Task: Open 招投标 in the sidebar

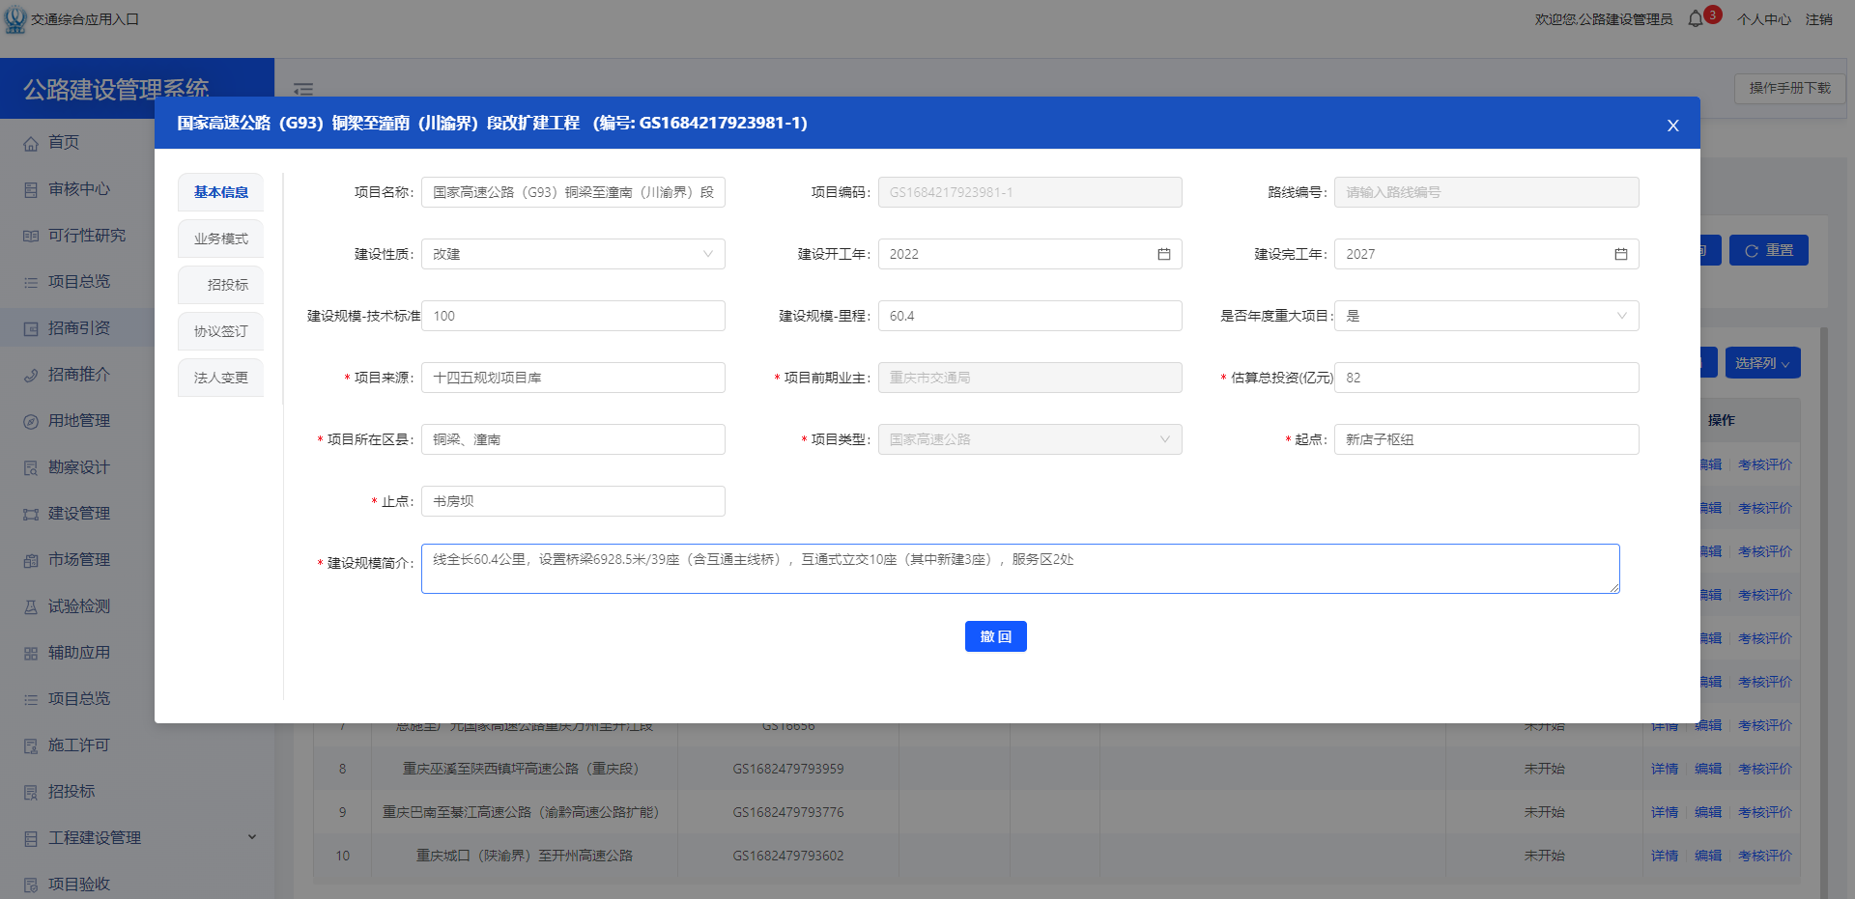Action: click(71, 792)
